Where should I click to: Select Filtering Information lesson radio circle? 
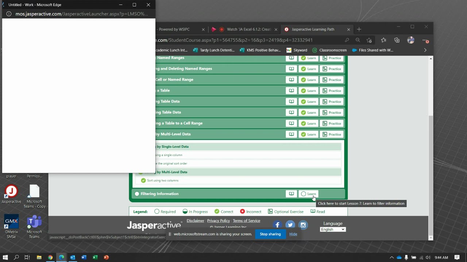coord(137,194)
